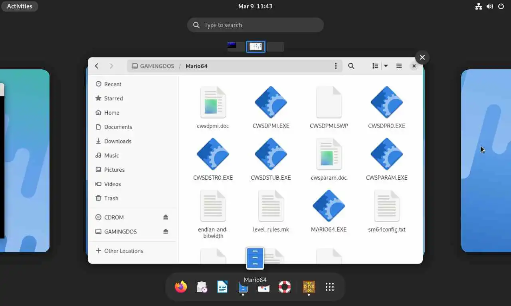The height and width of the screenshot is (306, 511).
Task: Click Mario64 in the path bar
Action: pyautogui.click(x=196, y=66)
